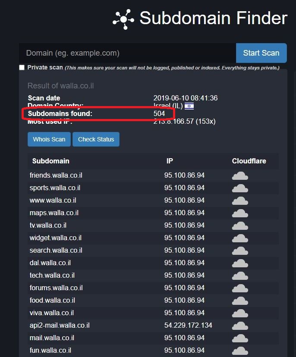This screenshot has height=357, width=296.
Task: Click the Scan date label
Action: click(x=44, y=98)
